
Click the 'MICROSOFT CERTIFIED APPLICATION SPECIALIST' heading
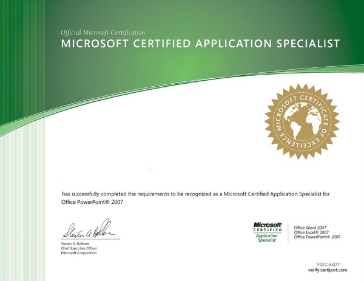click(x=200, y=44)
